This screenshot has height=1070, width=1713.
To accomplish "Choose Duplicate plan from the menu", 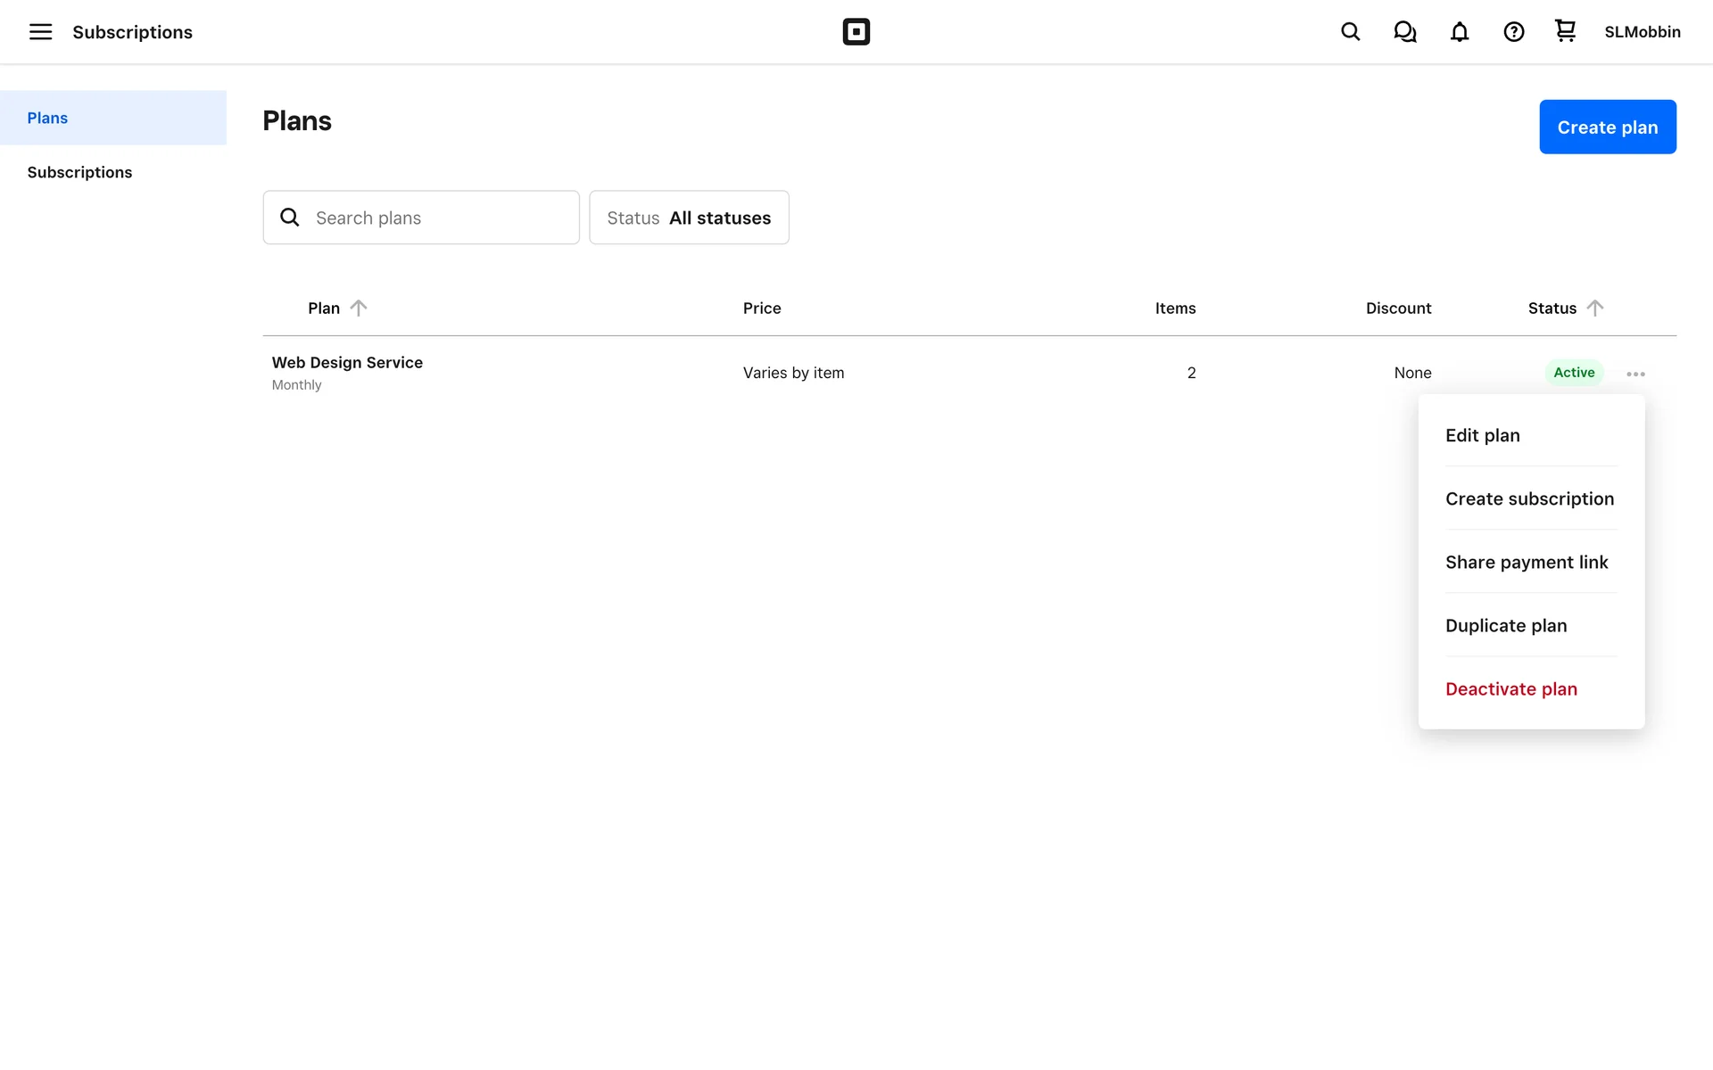I will coord(1505,625).
